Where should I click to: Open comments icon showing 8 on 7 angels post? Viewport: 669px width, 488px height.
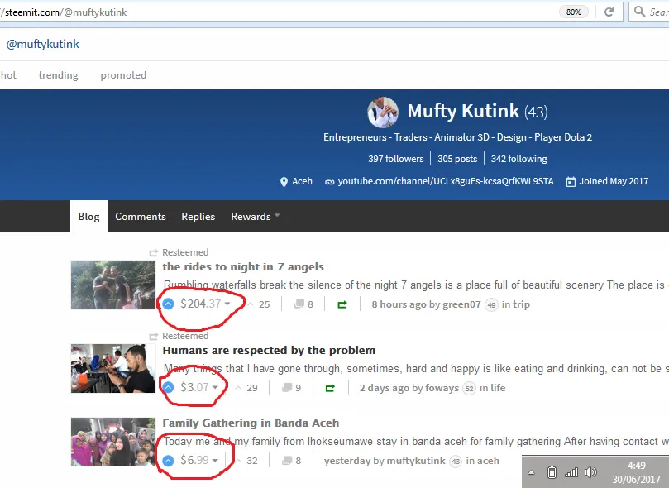click(x=299, y=304)
